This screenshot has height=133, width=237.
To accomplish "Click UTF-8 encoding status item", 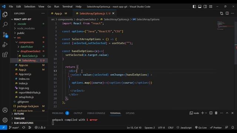I will coord(161,127).
